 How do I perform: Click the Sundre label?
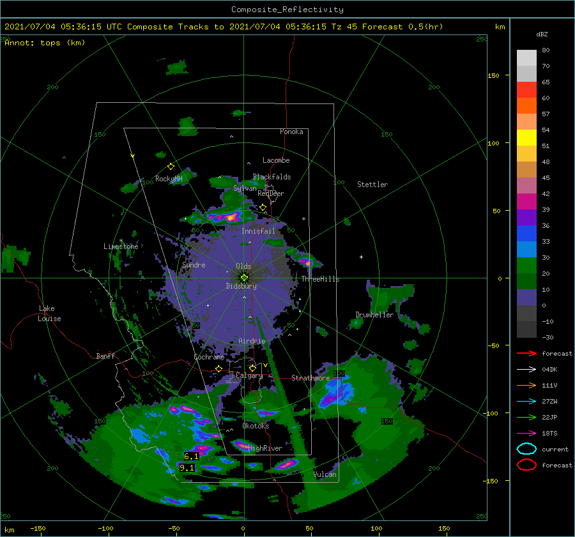coord(194,264)
